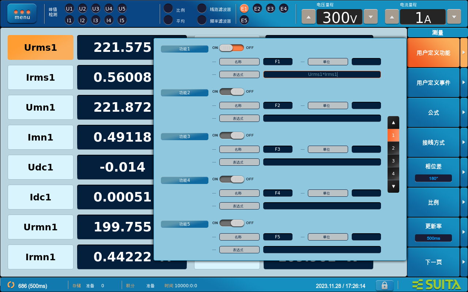Toggle I4 peak detection indicator

pyautogui.click(x=109, y=20)
